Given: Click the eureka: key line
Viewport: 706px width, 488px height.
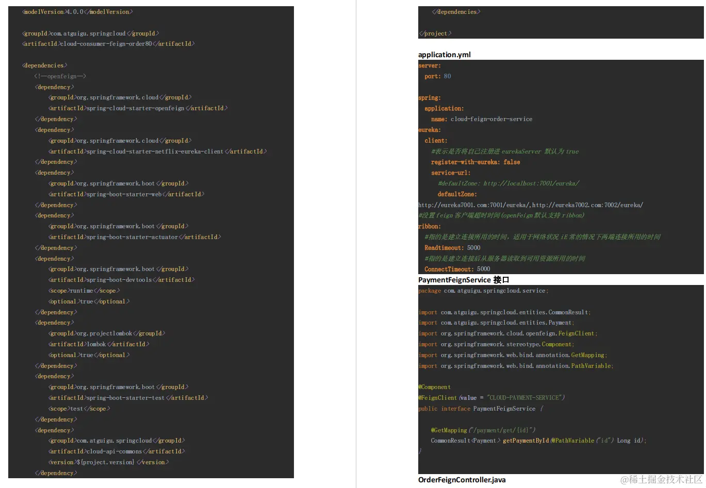Looking at the screenshot, I should tap(430, 130).
